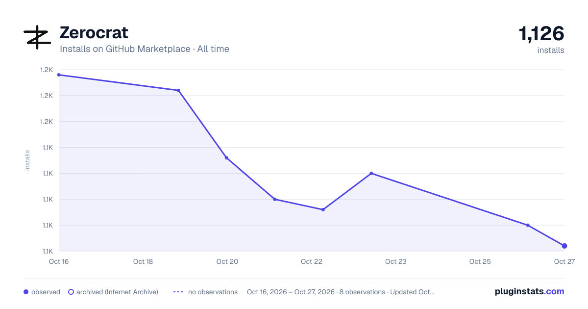588x309 pixels.
Task: Click the Zerocrat logo icon
Action: [37, 37]
